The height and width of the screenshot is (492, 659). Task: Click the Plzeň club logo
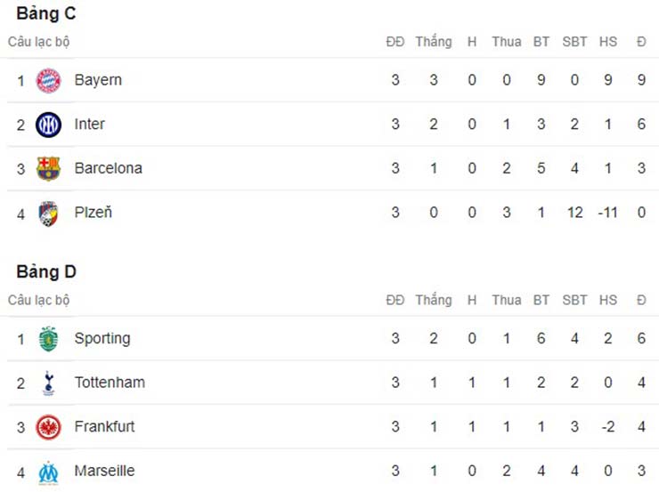coord(48,213)
